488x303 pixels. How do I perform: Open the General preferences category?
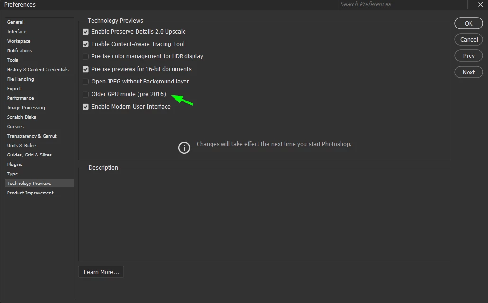coord(39,22)
